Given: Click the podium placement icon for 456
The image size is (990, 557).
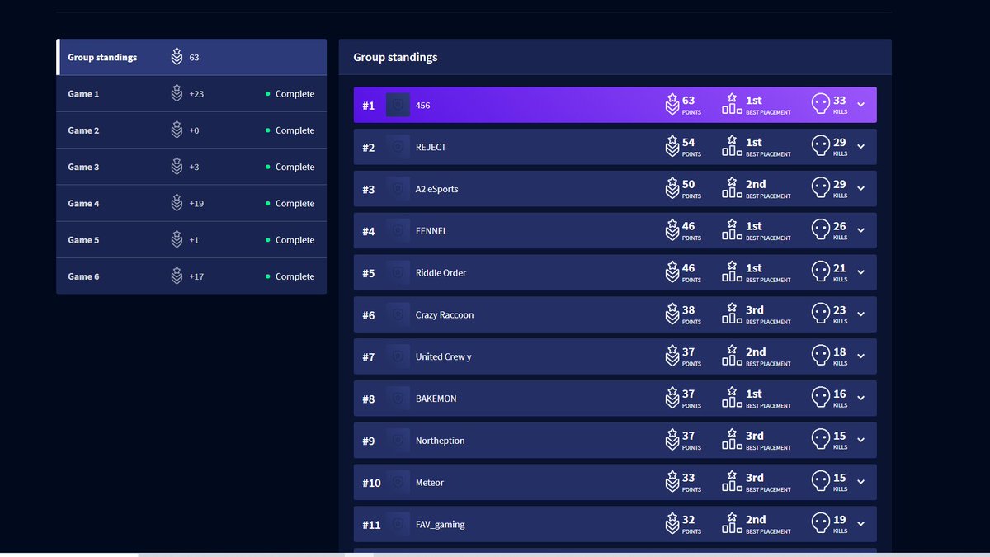Looking at the screenshot, I should pos(732,104).
